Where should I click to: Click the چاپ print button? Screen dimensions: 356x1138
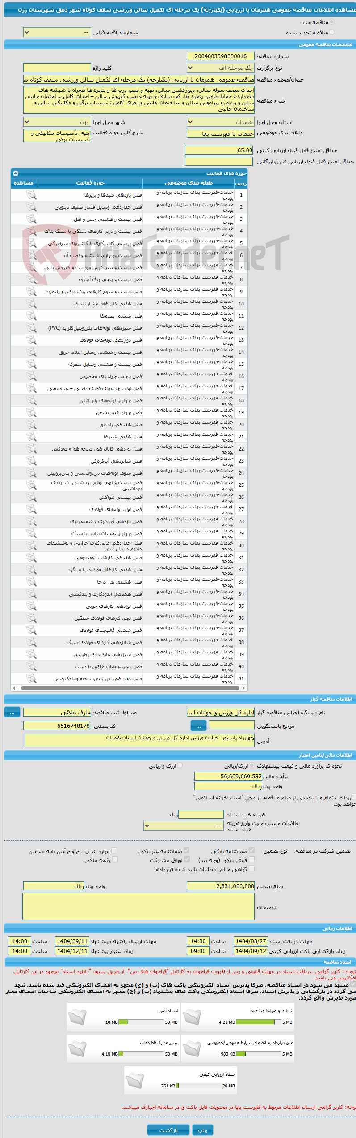coord(203,1130)
